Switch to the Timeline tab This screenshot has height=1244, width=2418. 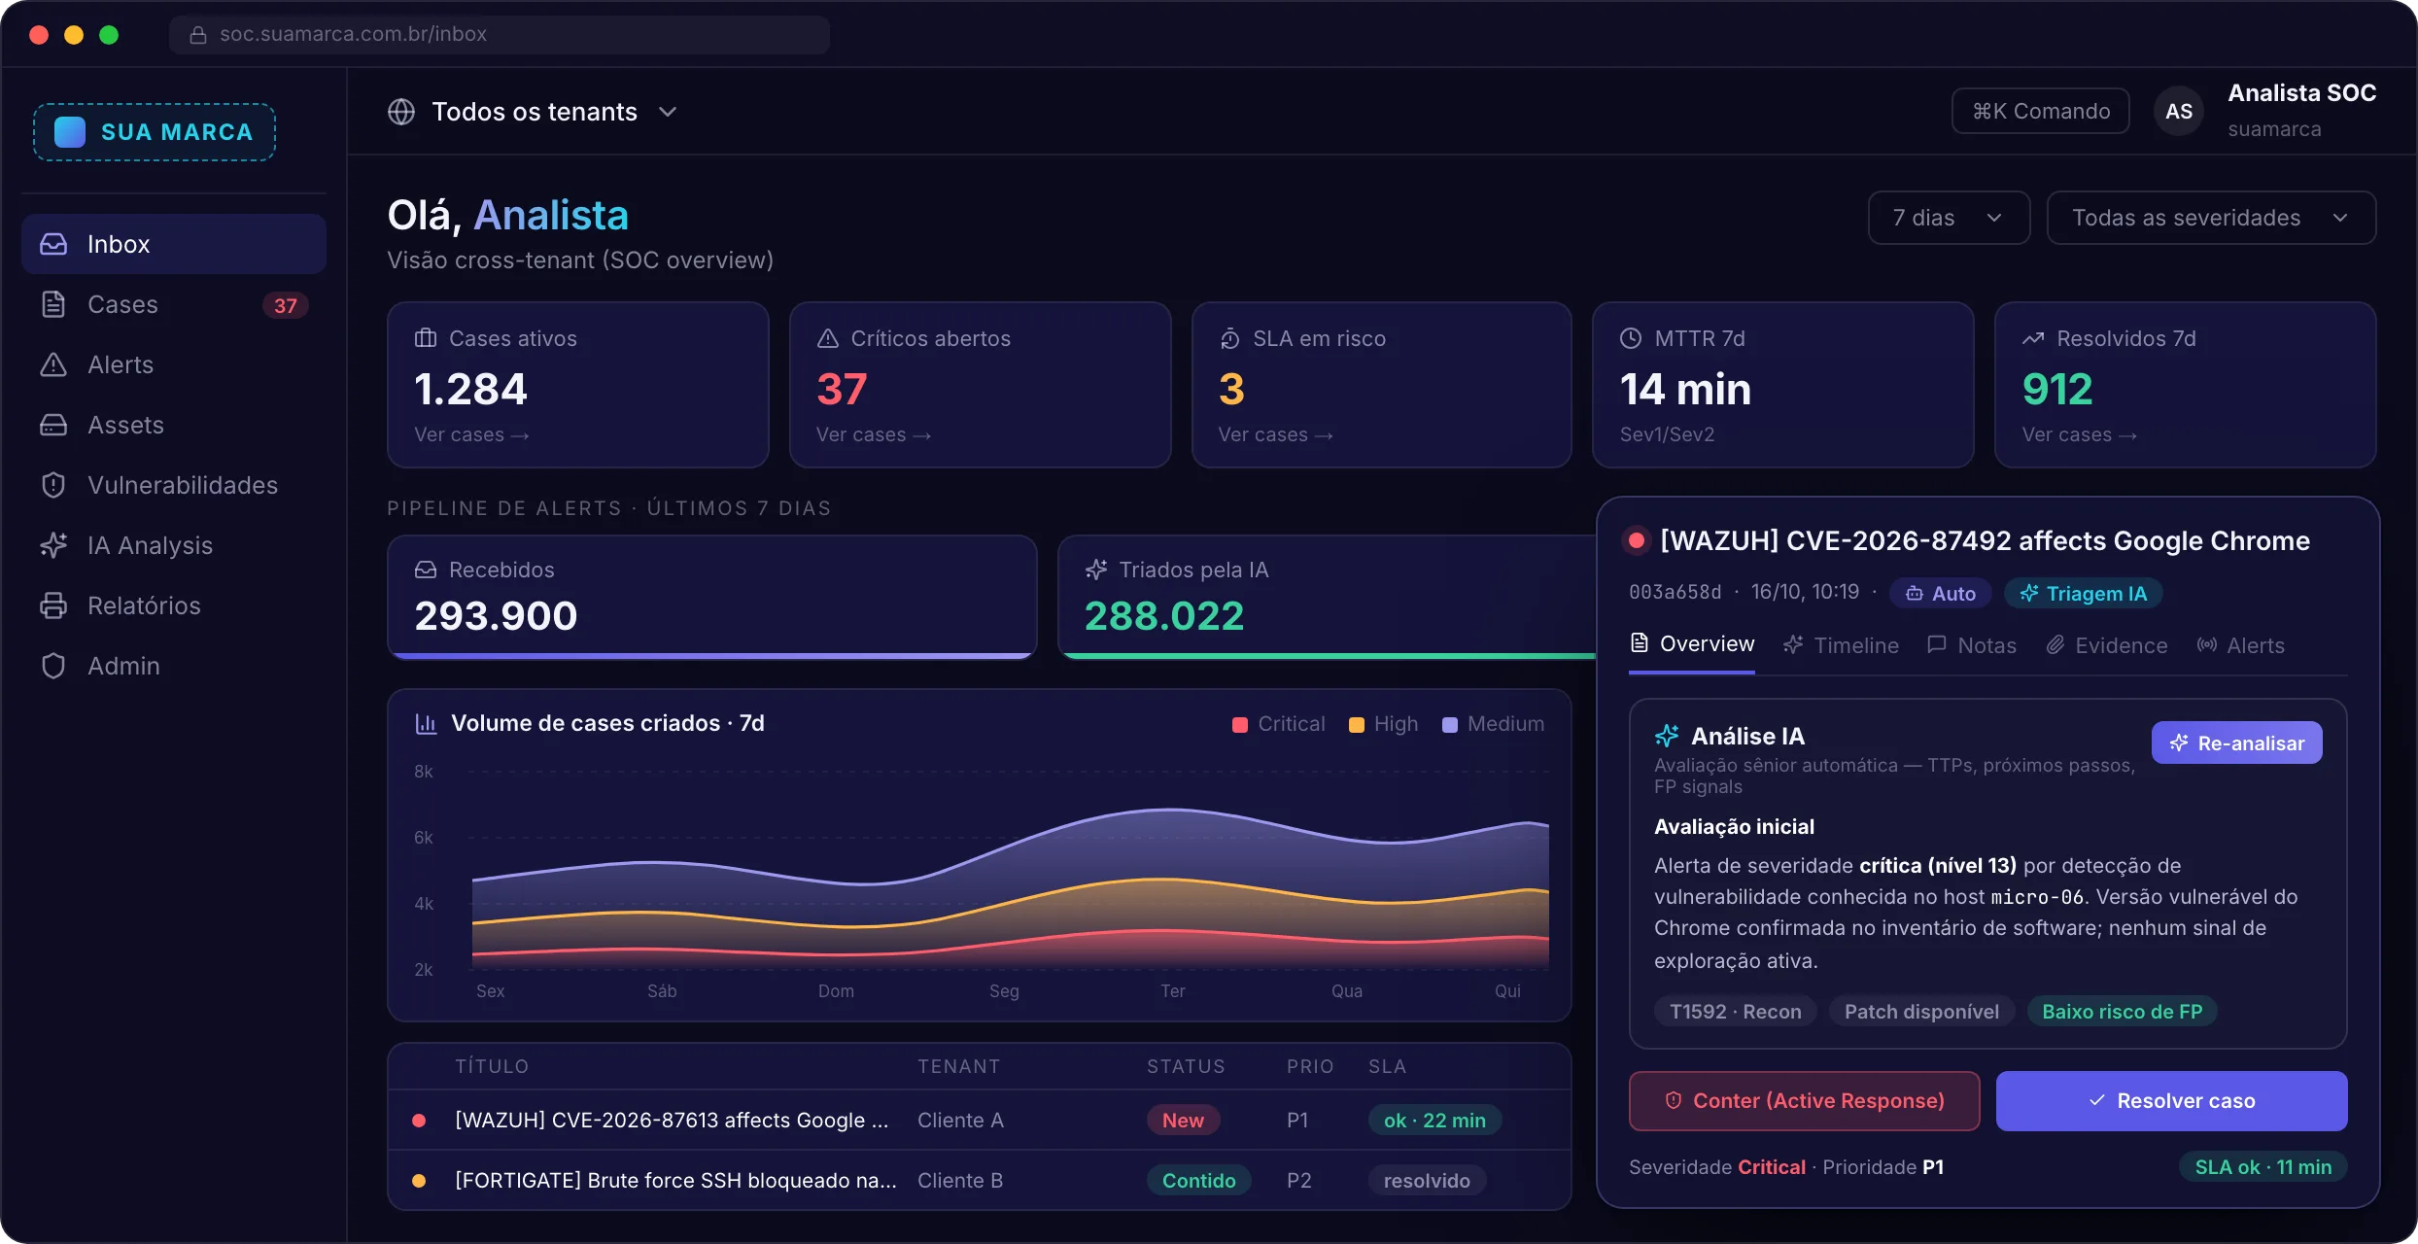(x=1841, y=645)
